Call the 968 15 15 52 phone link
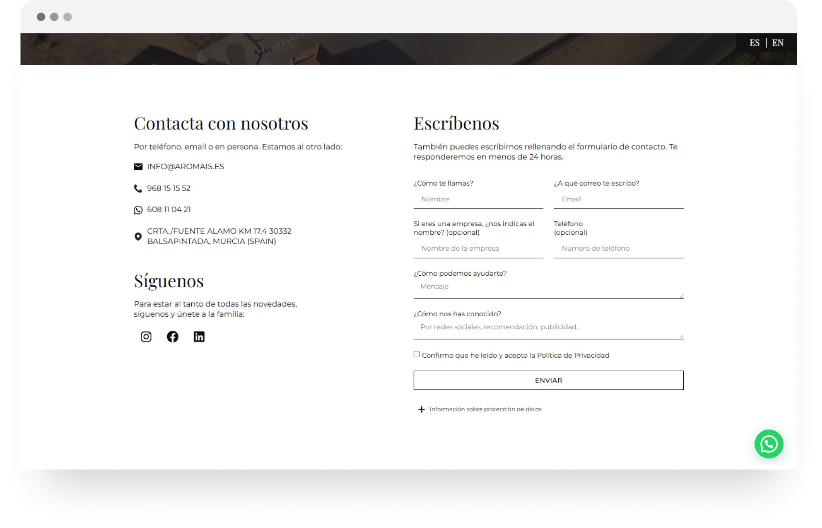 (x=169, y=188)
